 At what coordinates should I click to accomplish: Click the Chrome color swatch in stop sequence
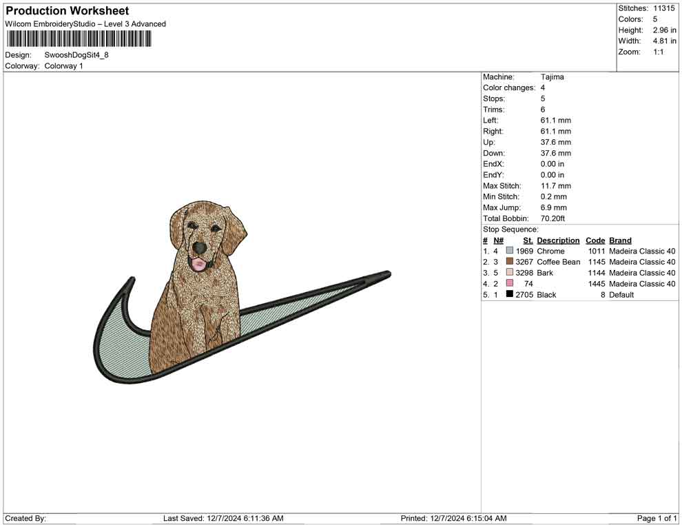[509, 251]
